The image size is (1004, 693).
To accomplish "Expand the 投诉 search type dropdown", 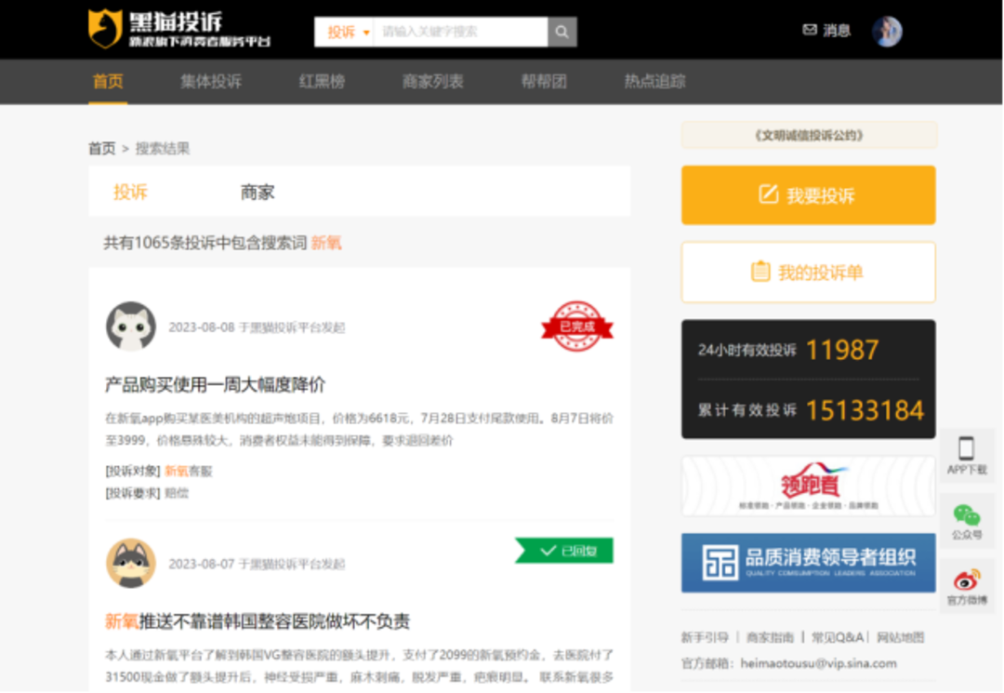I will pos(345,32).
